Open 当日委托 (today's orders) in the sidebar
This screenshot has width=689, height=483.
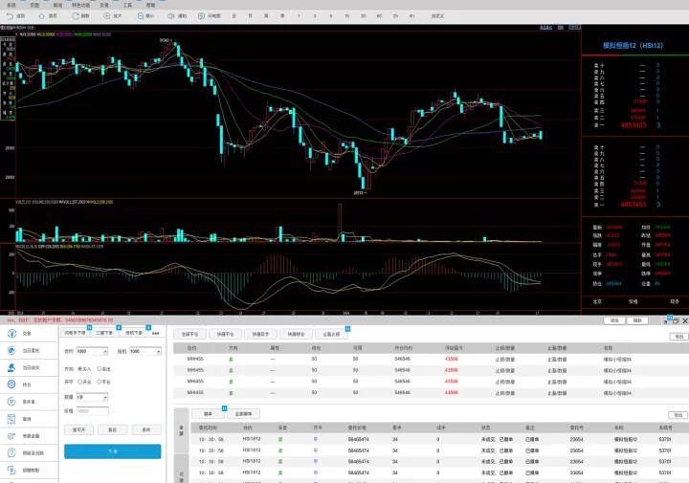tap(27, 351)
